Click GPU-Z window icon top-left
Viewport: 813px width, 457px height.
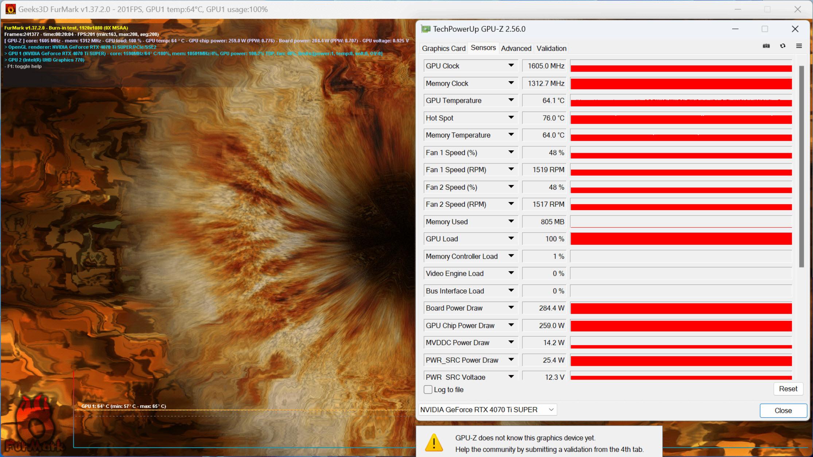pos(426,29)
